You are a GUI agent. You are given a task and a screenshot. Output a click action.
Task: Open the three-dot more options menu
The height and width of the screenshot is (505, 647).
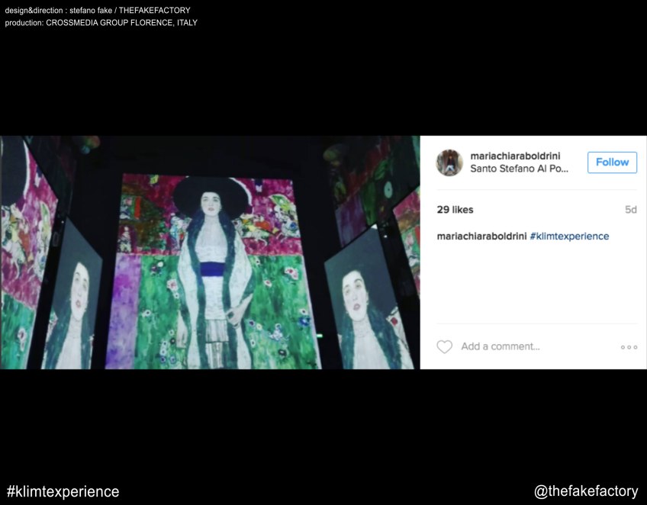(x=629, y=347)
